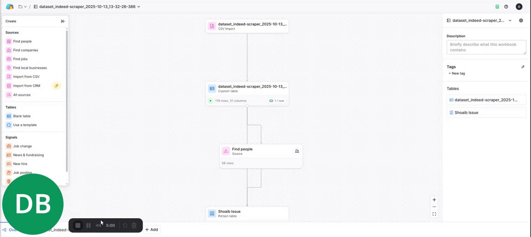The height and width of the screenshot is (237, 531).
Task: Pause the screen recording
Action: [x=88, y=225]
